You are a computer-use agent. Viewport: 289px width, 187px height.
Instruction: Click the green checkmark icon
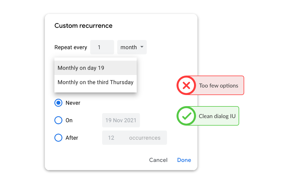tap(187, 116)
